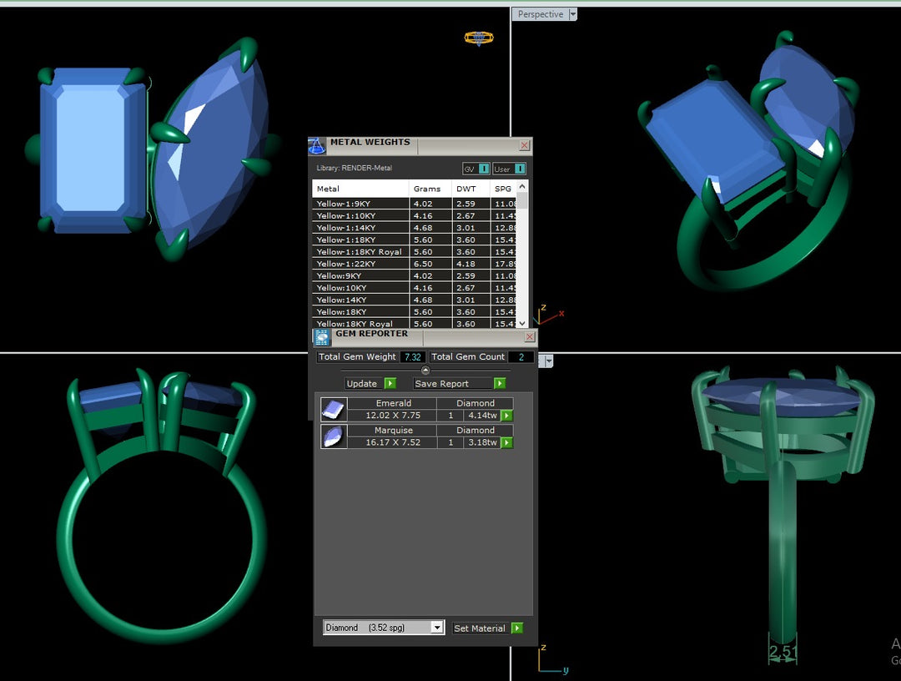Click the Metal Weights scale icon
This screenshot has width=901, height=681.
pyautogui.click(x=317, y=147)
